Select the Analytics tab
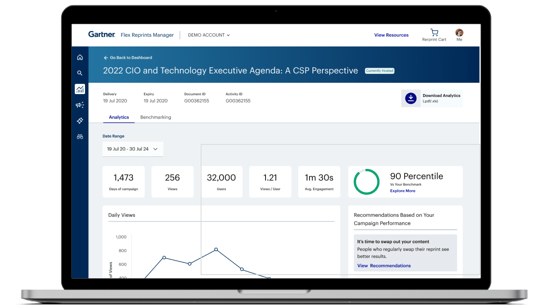The width and height of the screenshot is (548, 308). click(x=119, y=117)
